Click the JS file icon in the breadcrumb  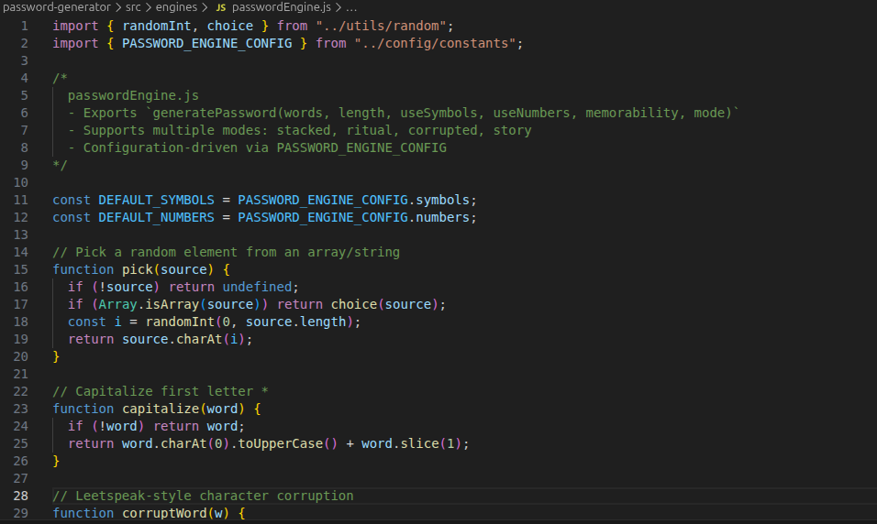click(x=221, y=7)
